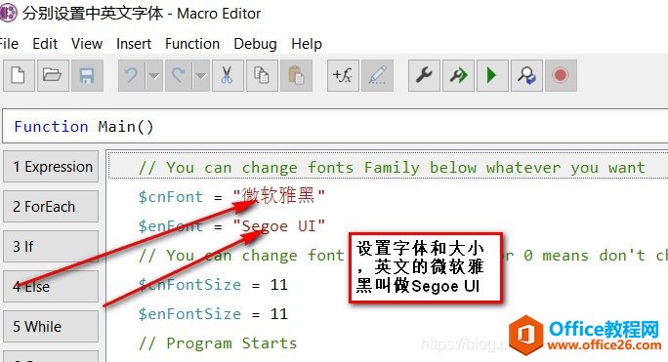Open the File menu
This screenshot has height=362, width=668.
pos(9,44)
